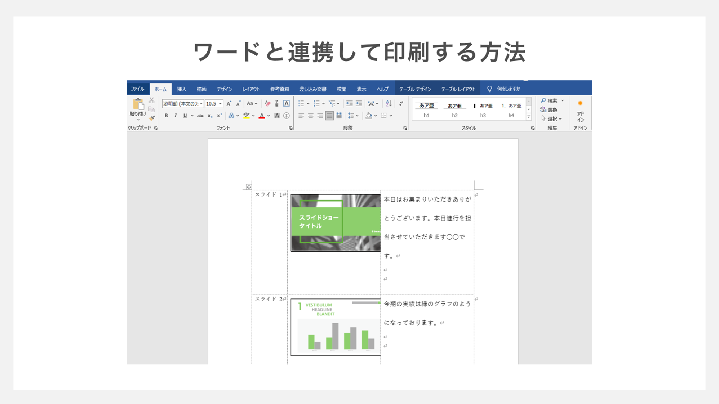The width and height of the screenshot is (719, 404).
Task: Toggle Italic formatting
Action: click(176, 116)
